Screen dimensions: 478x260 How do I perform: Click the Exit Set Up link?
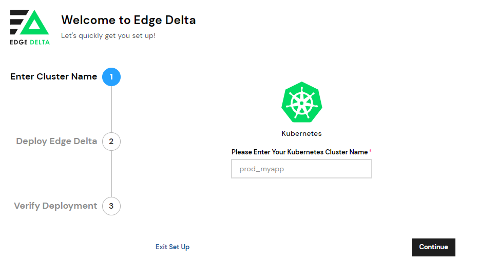pyautogui.click(x=173, y=247)
